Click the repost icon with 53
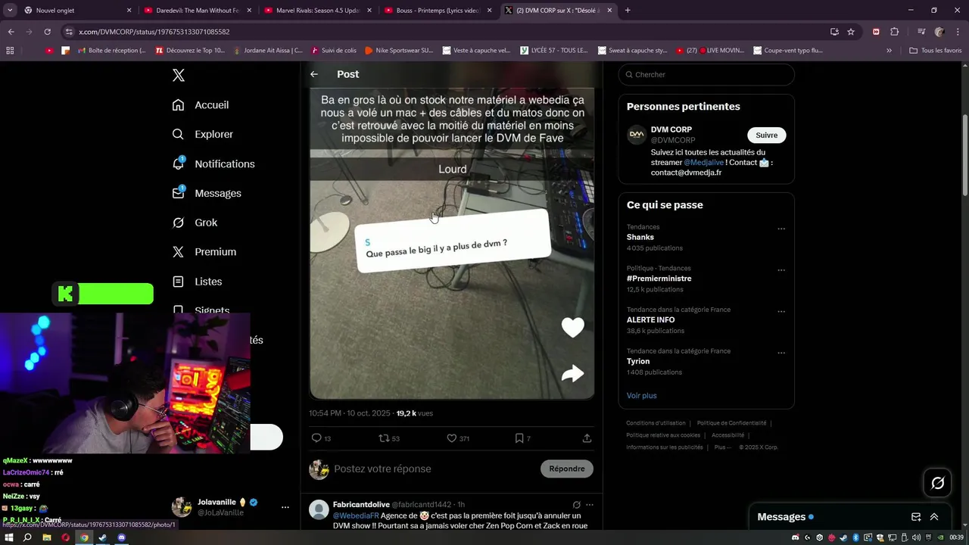 coord(389,438)
